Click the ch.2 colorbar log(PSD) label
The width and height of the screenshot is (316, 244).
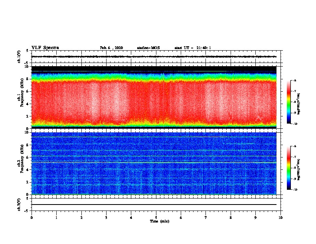pyautogui.click(x=299, y=169)
